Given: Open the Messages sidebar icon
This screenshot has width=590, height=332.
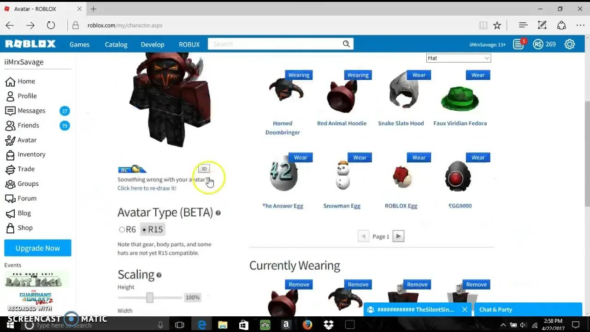Looking at the screenshot, I should 10,111.
